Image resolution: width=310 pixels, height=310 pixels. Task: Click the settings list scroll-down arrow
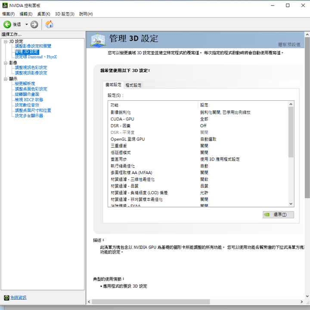[x=291, y=204]
